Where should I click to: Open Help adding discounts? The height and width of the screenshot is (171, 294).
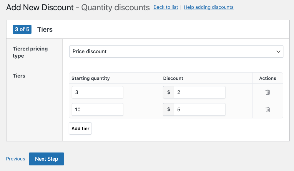pyautogui.click(x=208, y=7)
